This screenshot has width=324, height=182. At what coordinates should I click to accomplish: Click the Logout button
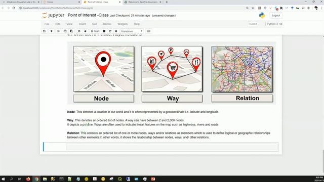click(x=276, y=16)
